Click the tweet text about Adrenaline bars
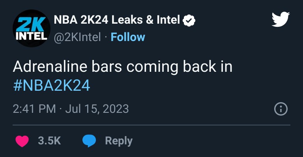The height and width of the screenshot is (157, 303). 123,76
